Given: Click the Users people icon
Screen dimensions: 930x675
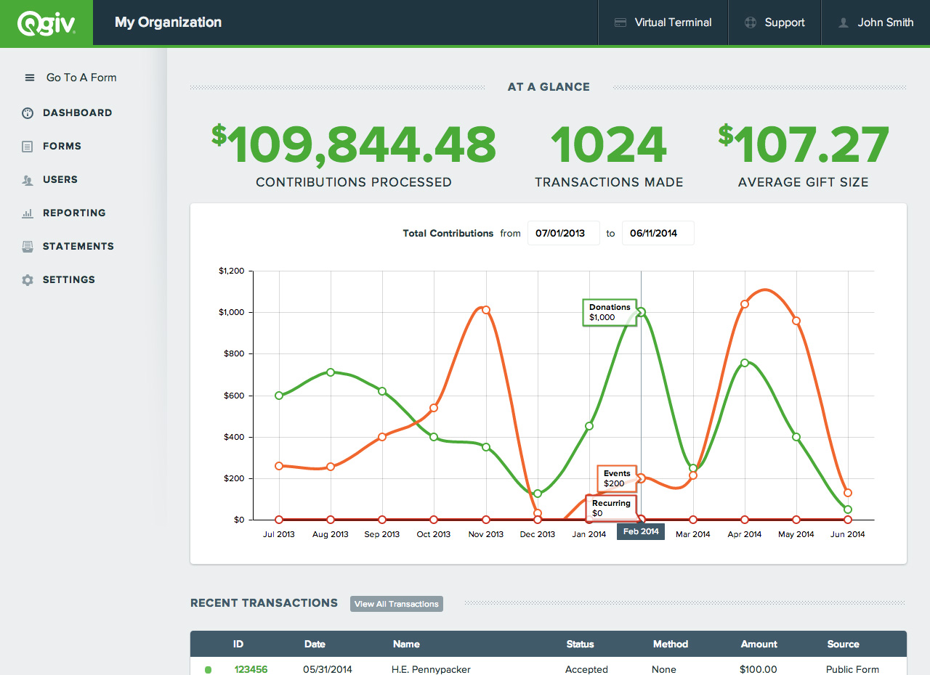Looking at the screenshot, I should point(27,179).
